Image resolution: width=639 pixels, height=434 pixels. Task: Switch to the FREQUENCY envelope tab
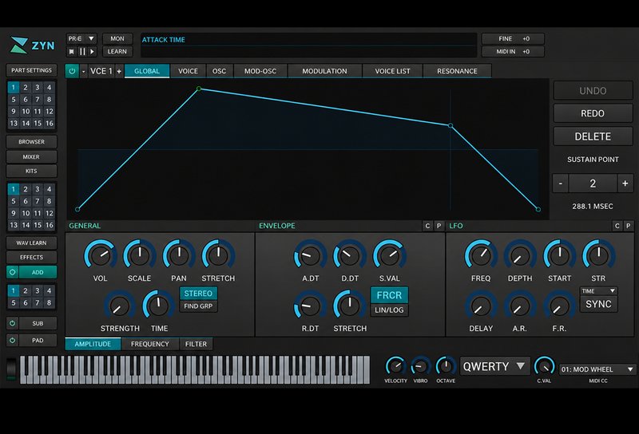point(150,344)
